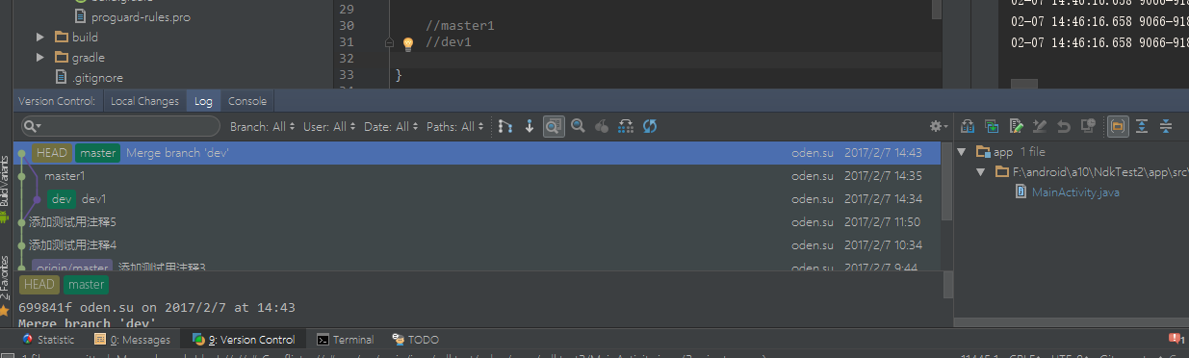Viewport: 1189px width, 358px height.
Task: Click the HEAD label in commit details
Action: 39,285
